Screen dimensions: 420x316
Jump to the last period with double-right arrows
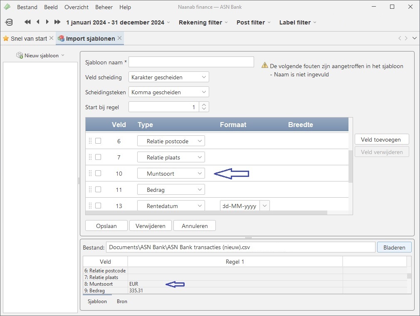click(x=57, y=22)
